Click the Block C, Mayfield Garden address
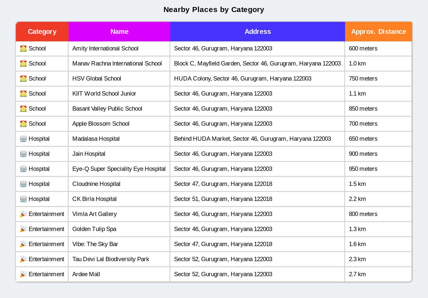The image size is (428, 298). [x=257, y=63]
